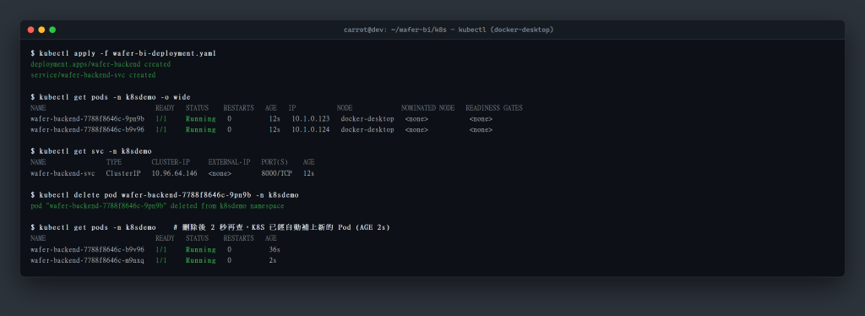The image size is (865, 316).
Task: Select the cluster IP '10.96.64.146'
Action: coord(174,173)
